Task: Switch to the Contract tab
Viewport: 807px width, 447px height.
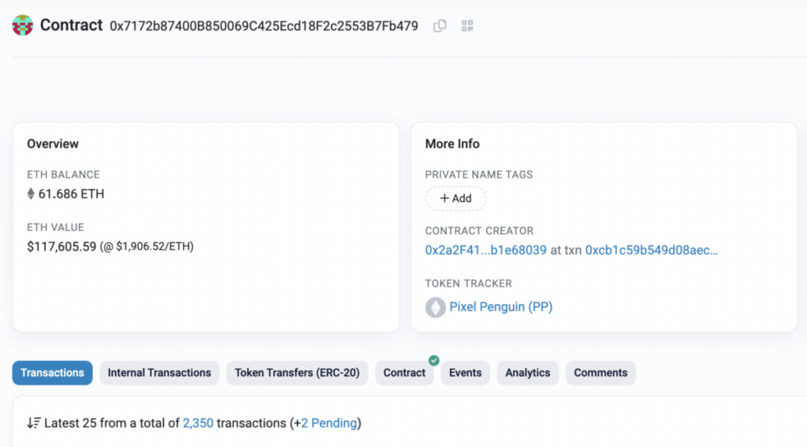Action: pyautogui.click(x=404, y=373)
